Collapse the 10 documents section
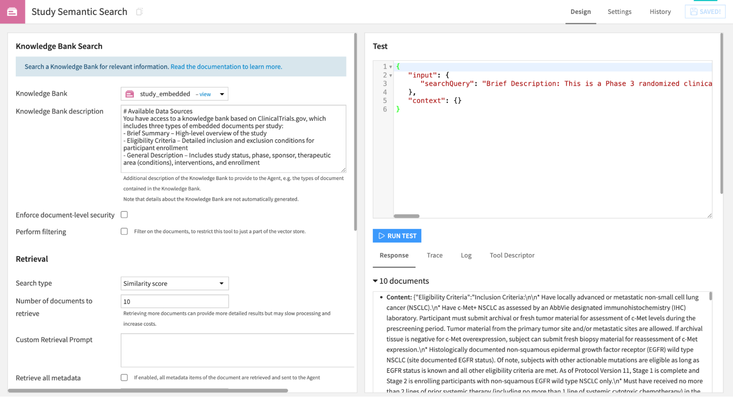733x397 pixels. pos(375,281)
